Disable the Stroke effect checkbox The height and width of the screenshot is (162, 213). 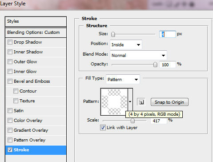point(10,150)
